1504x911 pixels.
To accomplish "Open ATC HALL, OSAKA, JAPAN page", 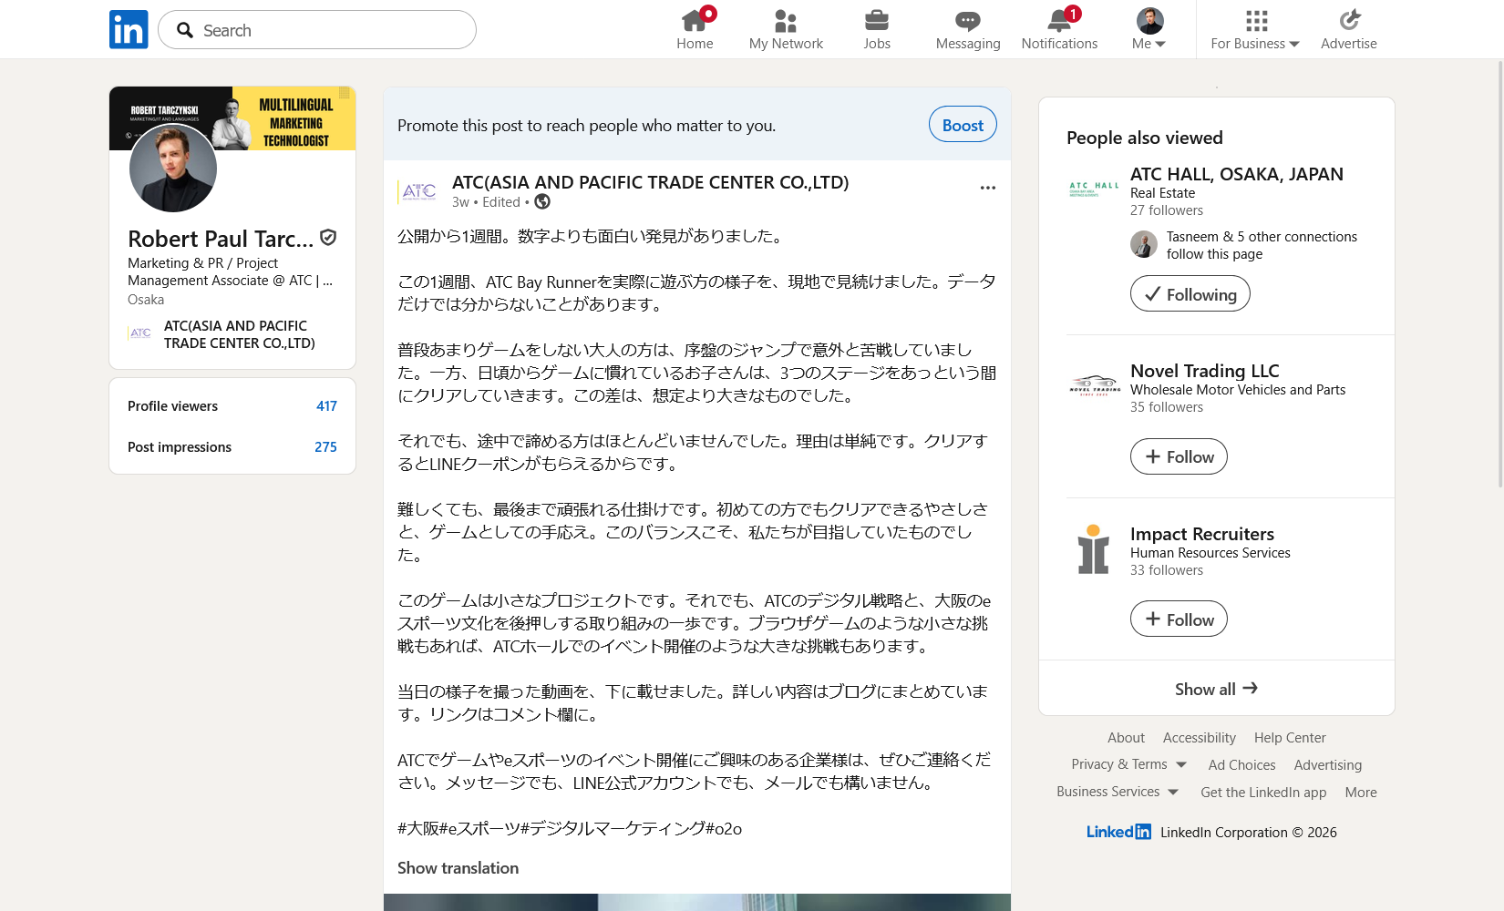I will (x=1237, y=174).
